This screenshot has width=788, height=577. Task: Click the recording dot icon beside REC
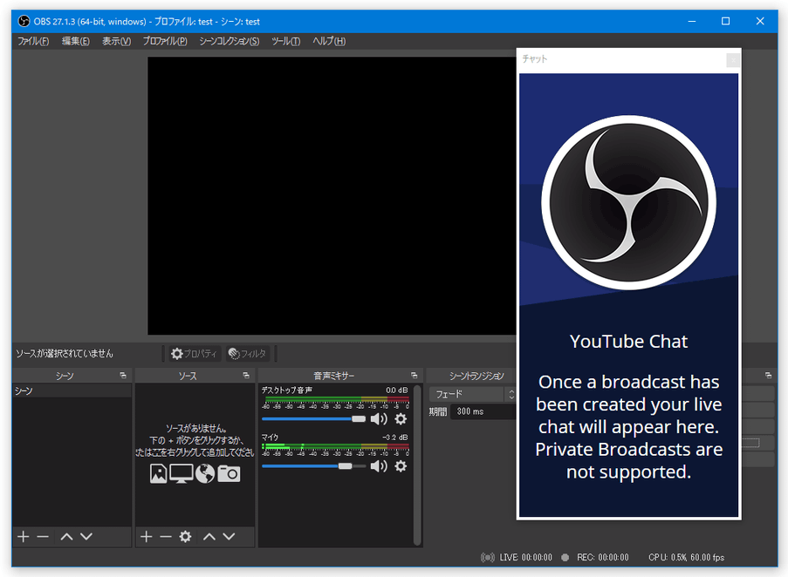[565, 558]
